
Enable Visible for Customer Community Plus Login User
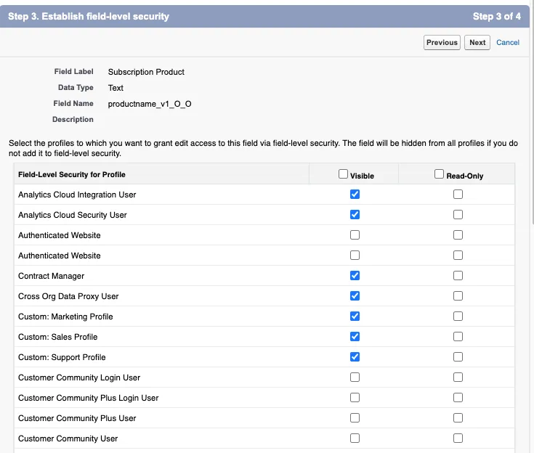pos(355,398)
